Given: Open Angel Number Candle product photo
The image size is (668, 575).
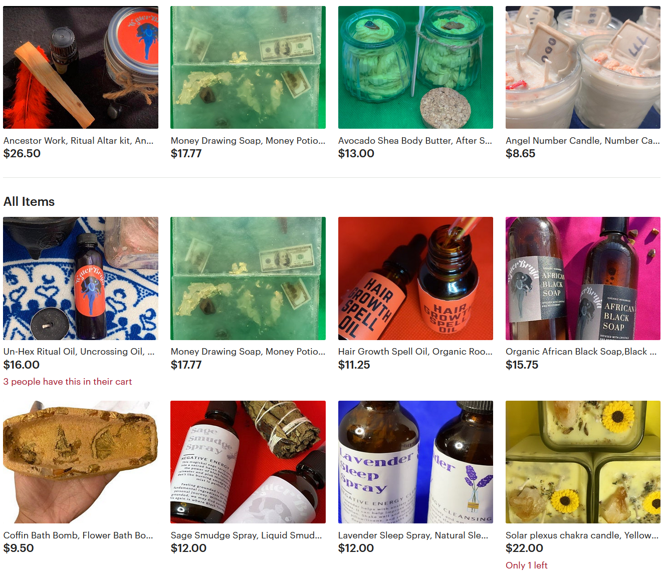Looking at the screenshot, I should click(583, 67).
